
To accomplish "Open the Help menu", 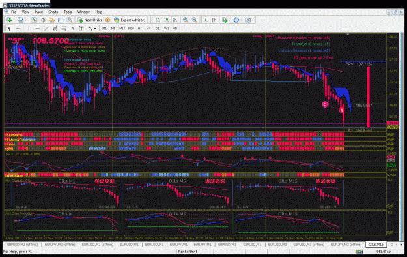I will pyautogui.click(x=98, y=12).
